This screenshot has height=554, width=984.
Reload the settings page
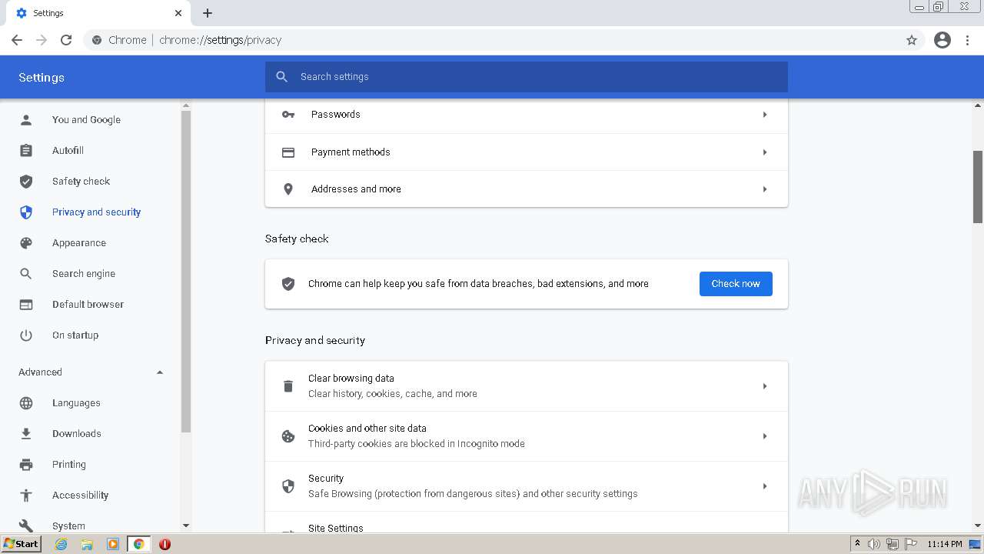66,40
